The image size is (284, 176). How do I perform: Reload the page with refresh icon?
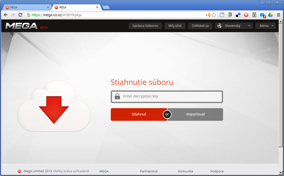click(20, 15)
